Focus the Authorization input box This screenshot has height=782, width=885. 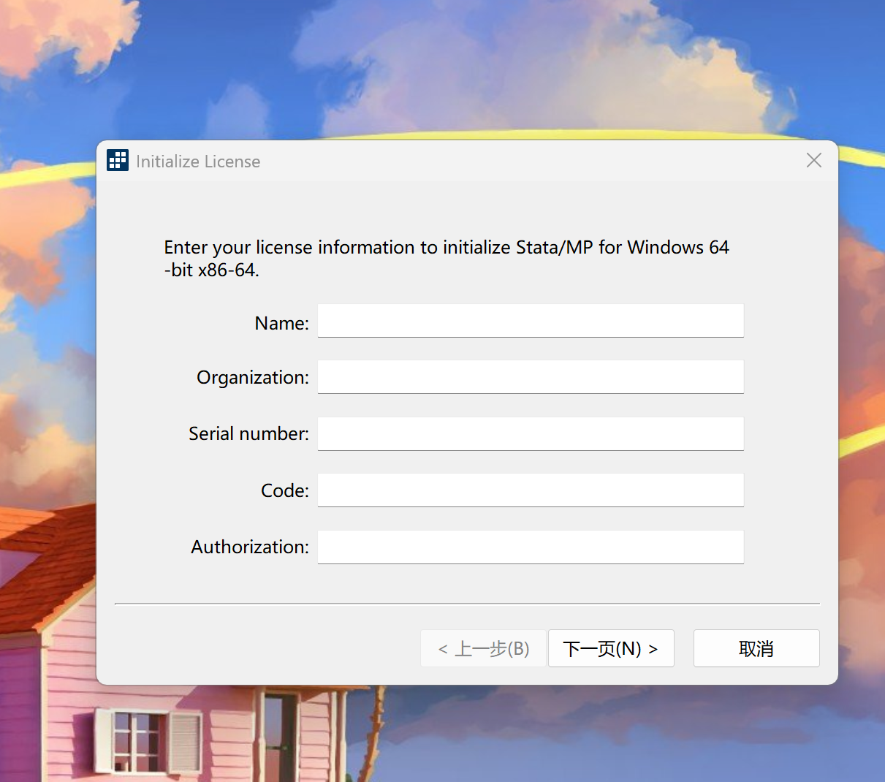pos(531,547)
